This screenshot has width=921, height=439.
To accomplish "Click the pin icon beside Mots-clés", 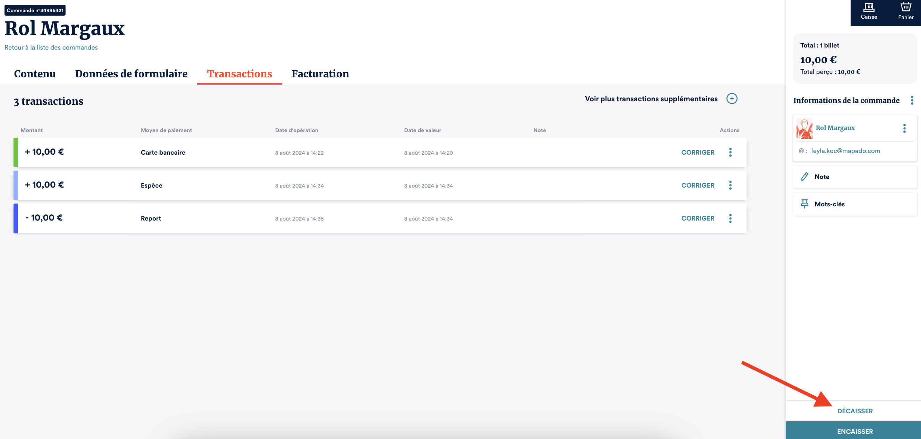I will 804,204.
